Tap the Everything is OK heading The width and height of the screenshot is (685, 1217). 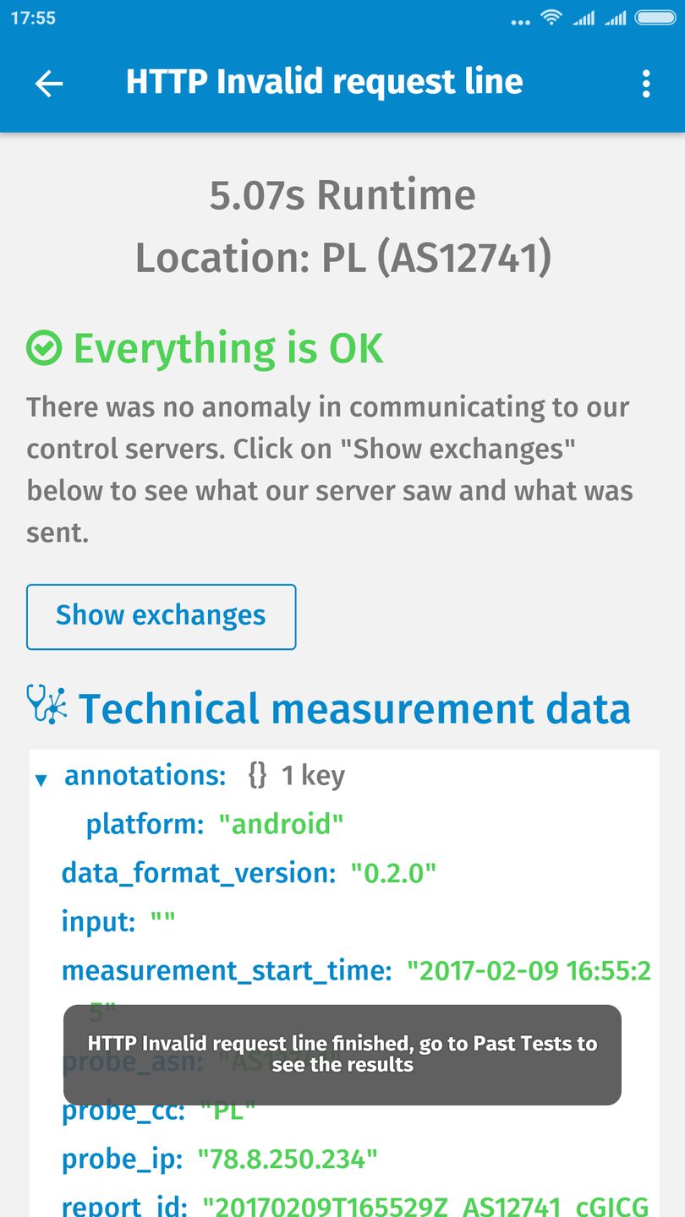tap(228, 348)
